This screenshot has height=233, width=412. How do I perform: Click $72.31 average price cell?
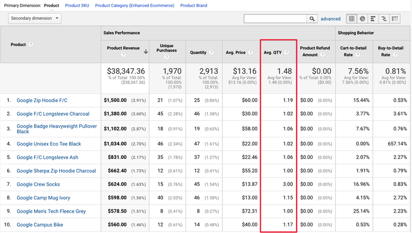pyautogui.click(x=249, y=211)
